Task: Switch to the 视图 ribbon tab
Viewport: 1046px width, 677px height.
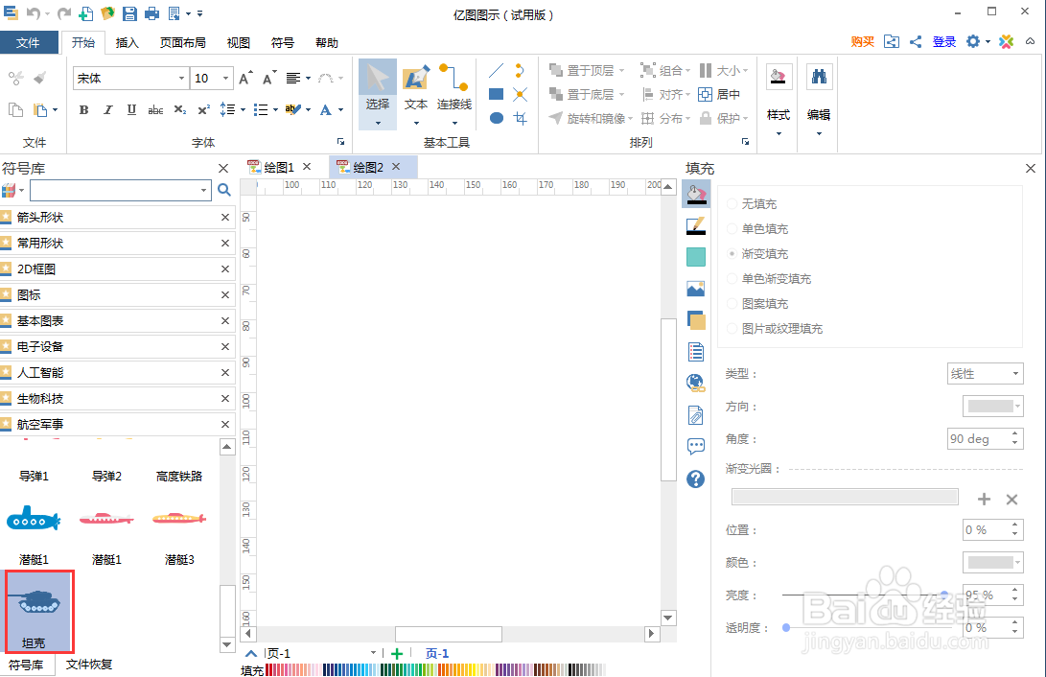Action: tap(238, 43)
